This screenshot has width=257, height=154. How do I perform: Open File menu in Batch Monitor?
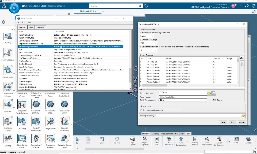[18, 22]
